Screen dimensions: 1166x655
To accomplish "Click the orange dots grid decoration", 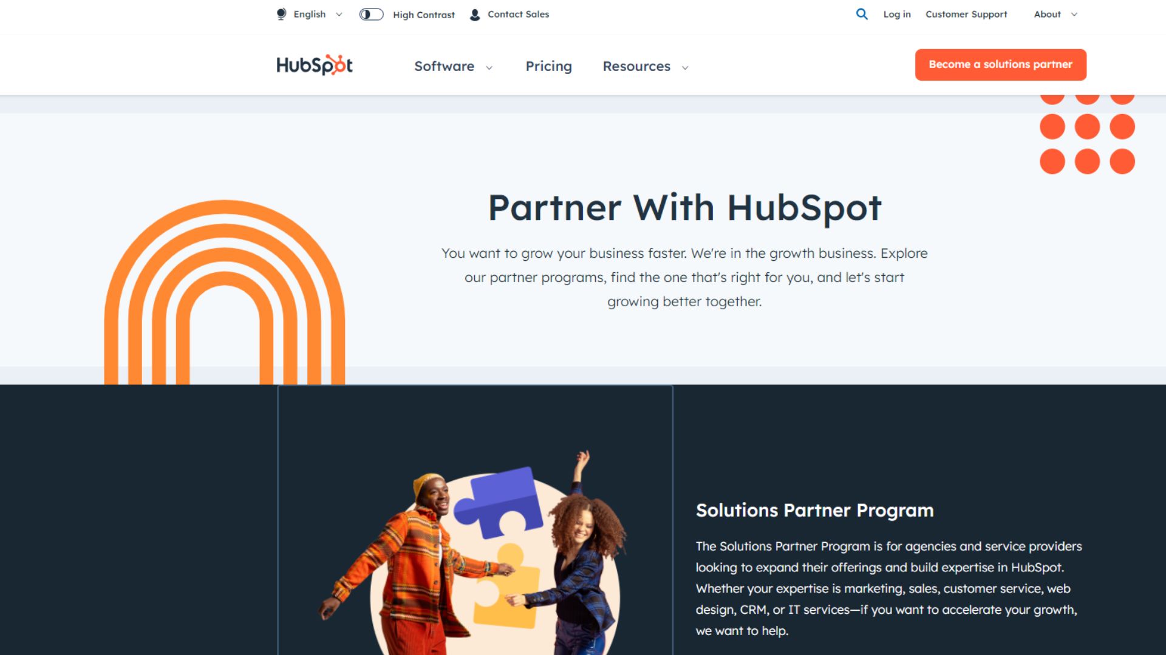I will (1087, 135).
